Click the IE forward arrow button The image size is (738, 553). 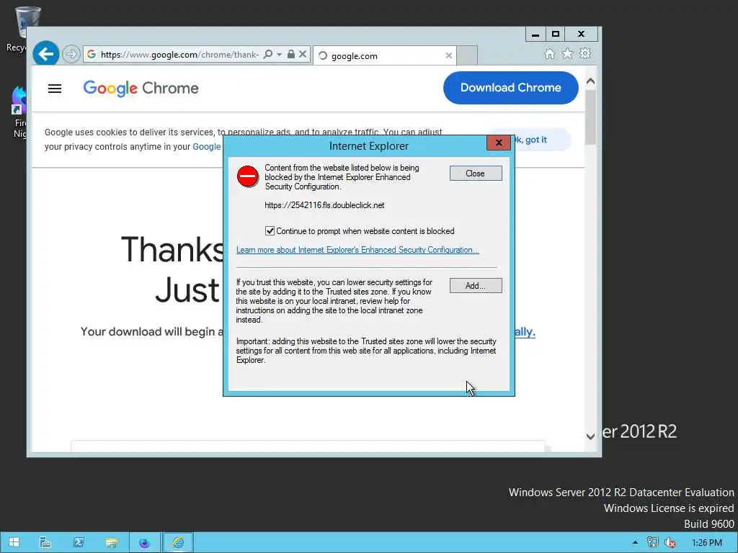[71, 54]
